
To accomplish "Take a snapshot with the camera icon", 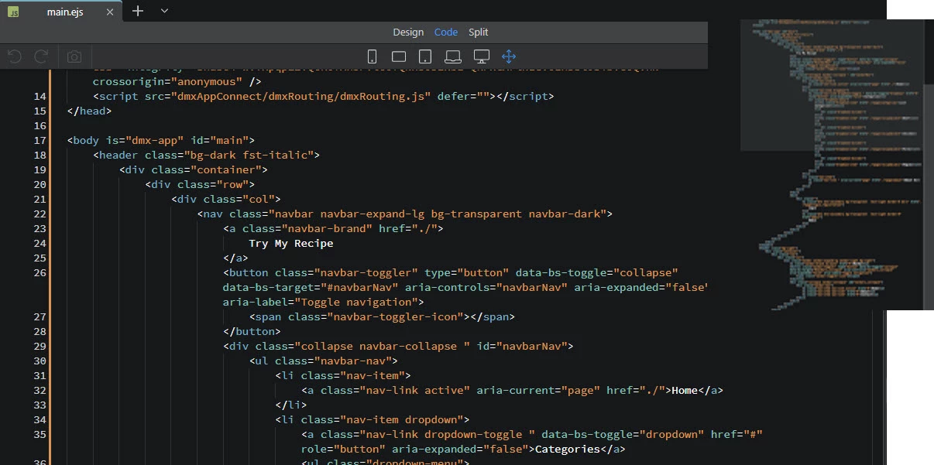I will point(74,56).
